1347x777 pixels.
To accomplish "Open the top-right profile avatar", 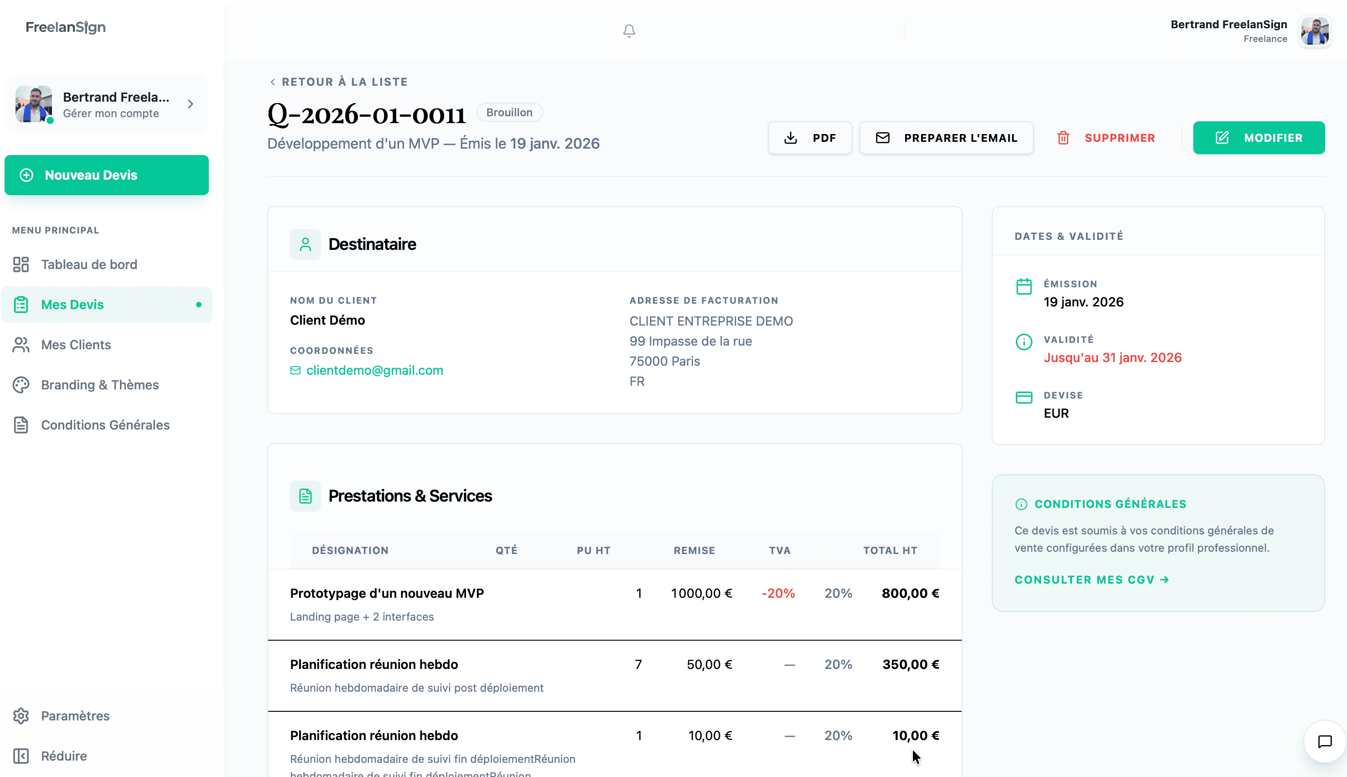I will click(1315, 31).
